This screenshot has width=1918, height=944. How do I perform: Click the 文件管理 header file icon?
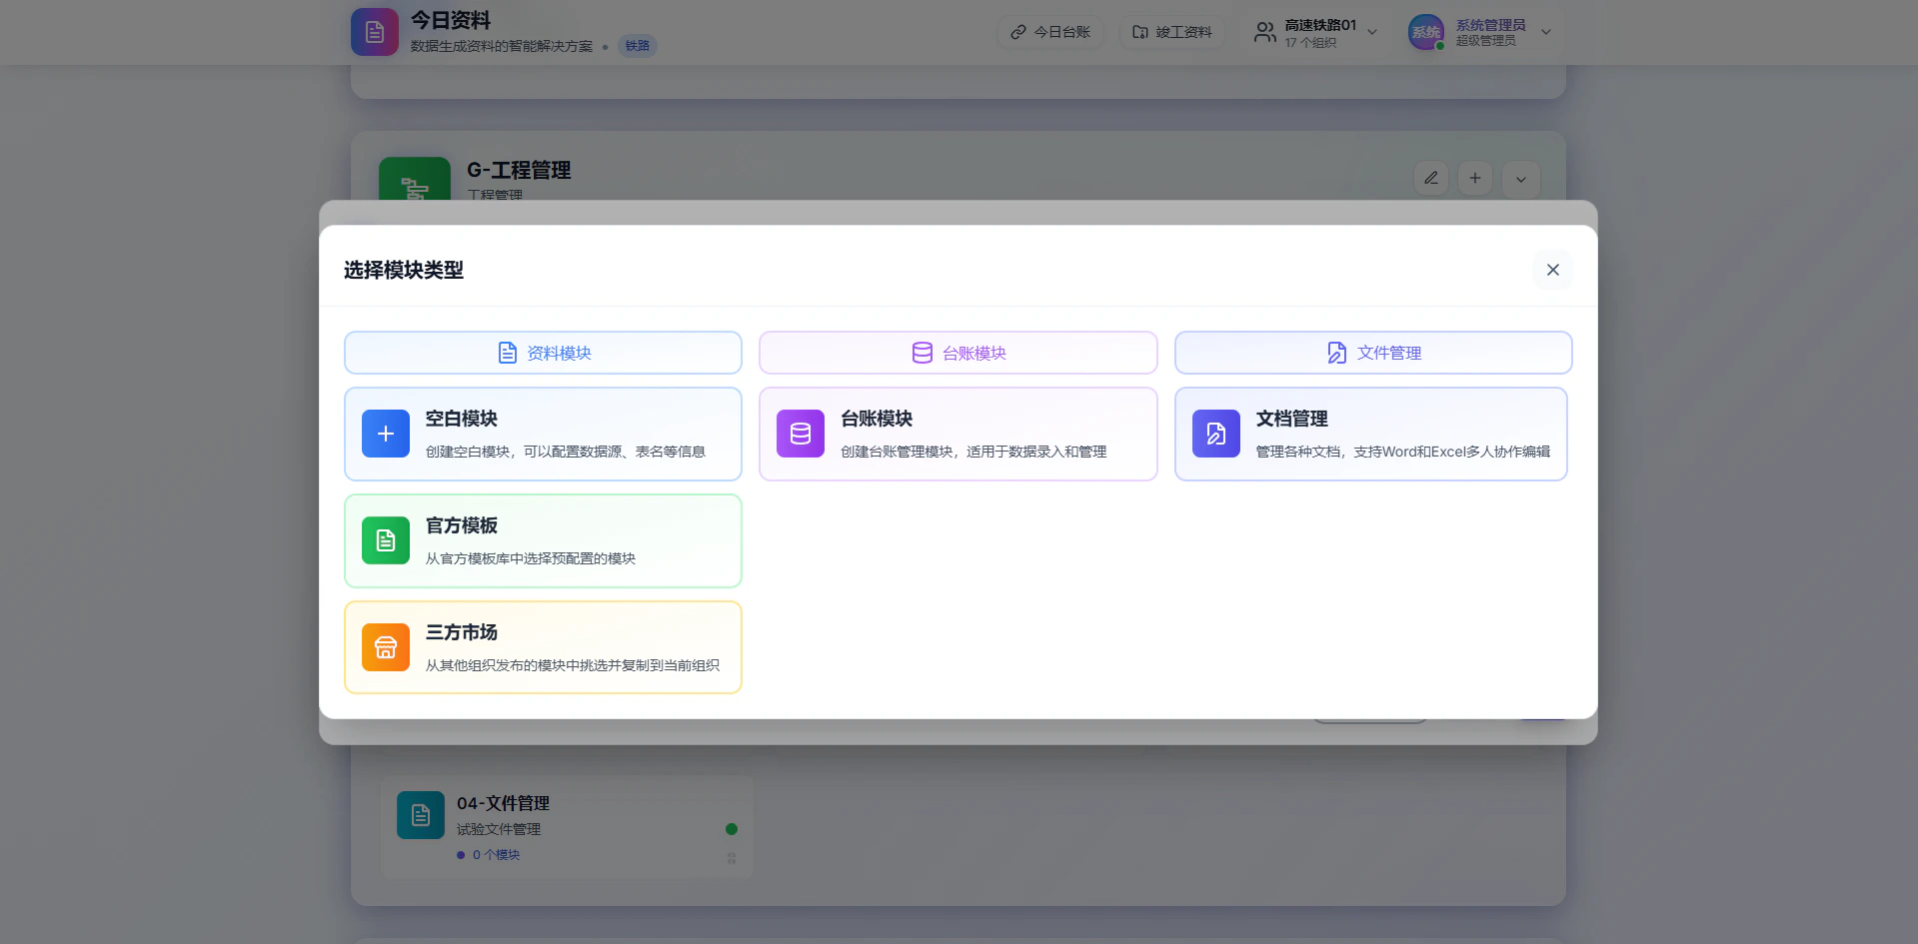coord(1336,353)
